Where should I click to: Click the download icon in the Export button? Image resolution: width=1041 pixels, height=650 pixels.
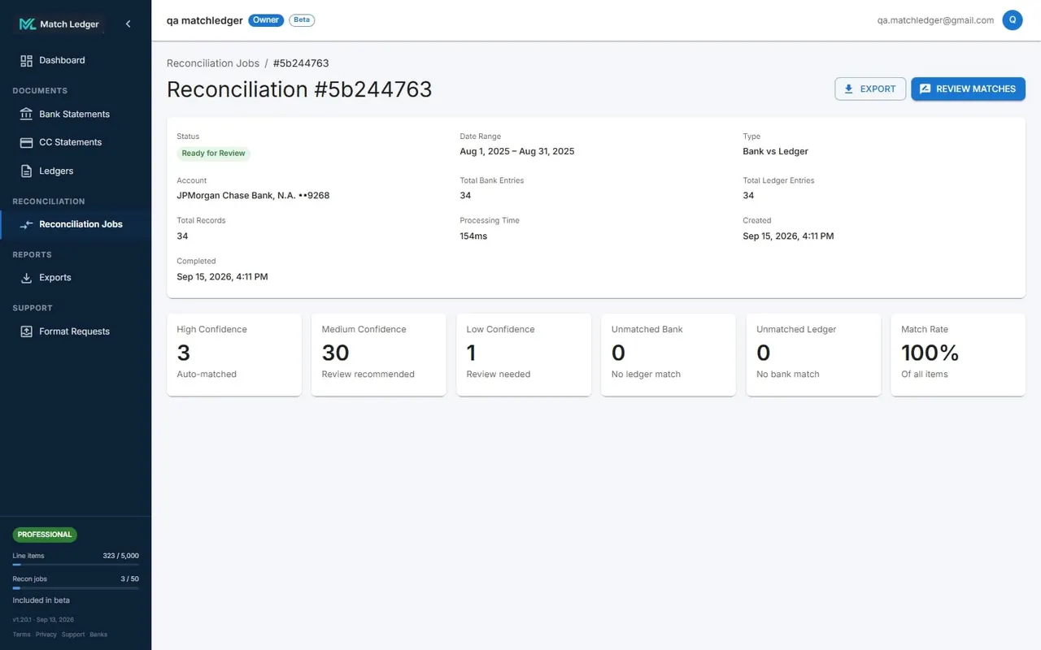pyautogui.click(x=849, y=89)
